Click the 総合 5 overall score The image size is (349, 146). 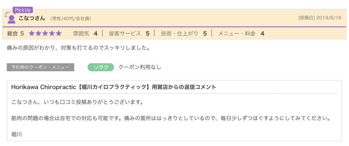click(15, 33)
